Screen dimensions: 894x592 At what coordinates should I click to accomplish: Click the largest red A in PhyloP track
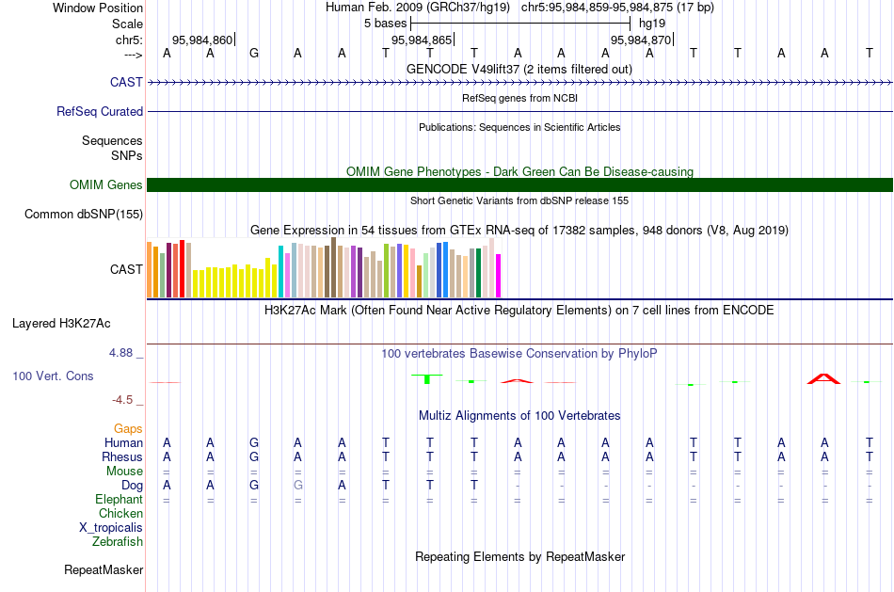[823, 378]
